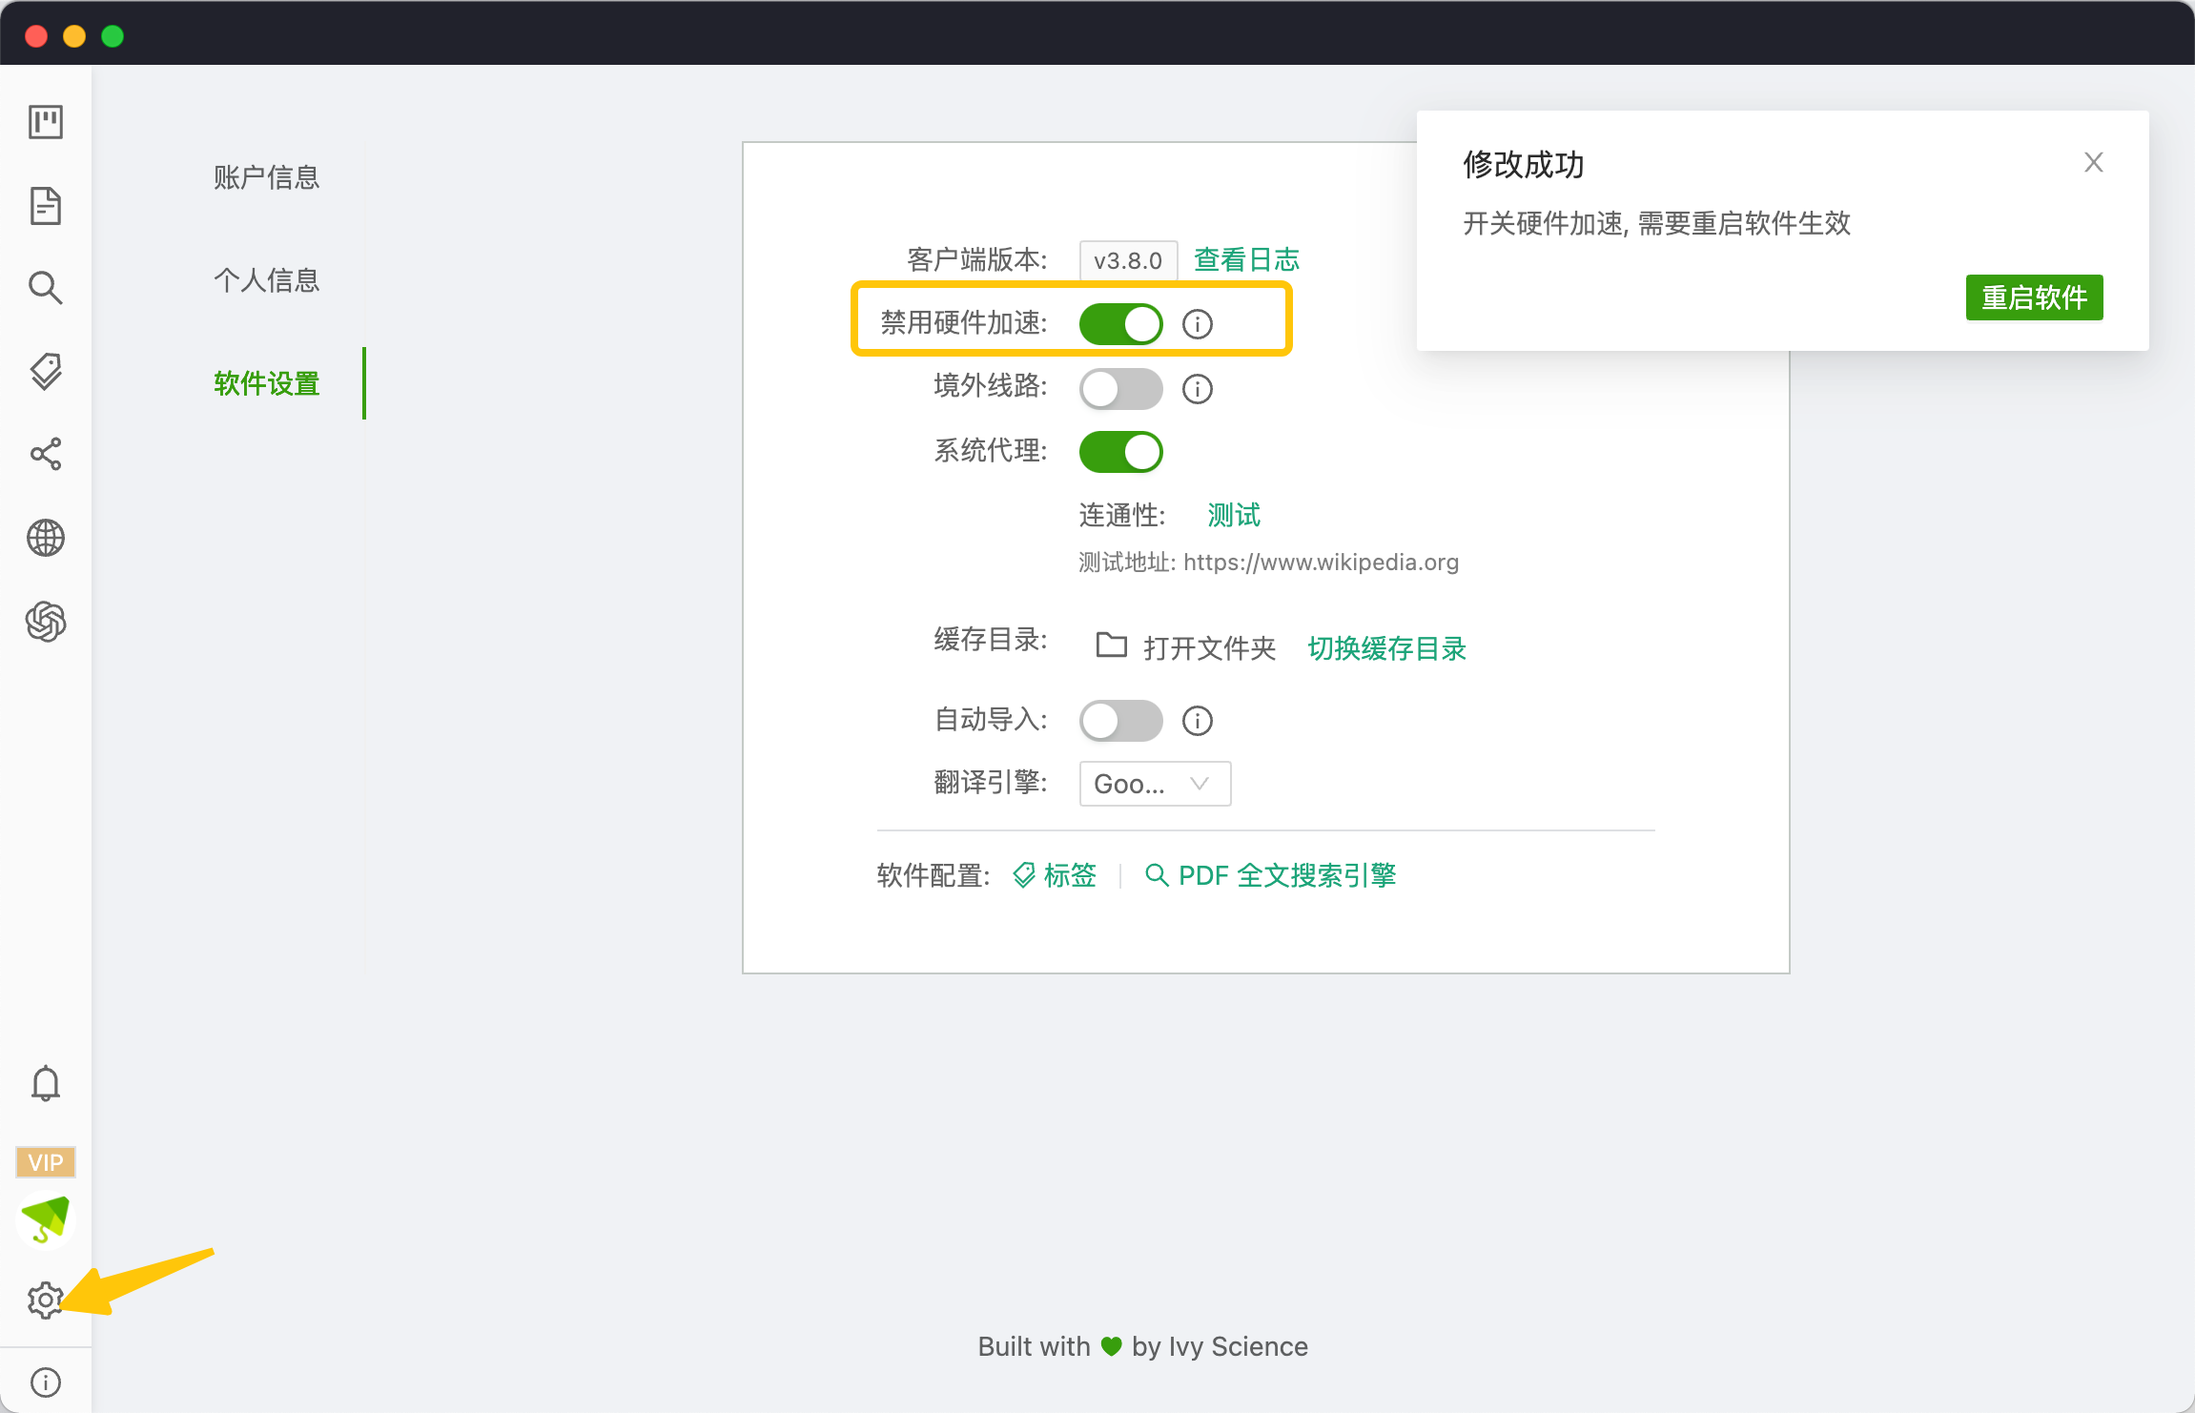
Task: Select 账户信息 in settings menu
Action: point(267,177)
